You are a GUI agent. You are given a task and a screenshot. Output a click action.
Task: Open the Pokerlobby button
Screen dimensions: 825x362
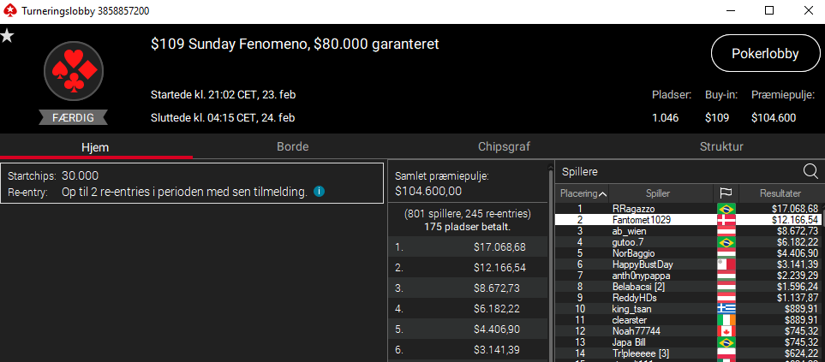764,53
